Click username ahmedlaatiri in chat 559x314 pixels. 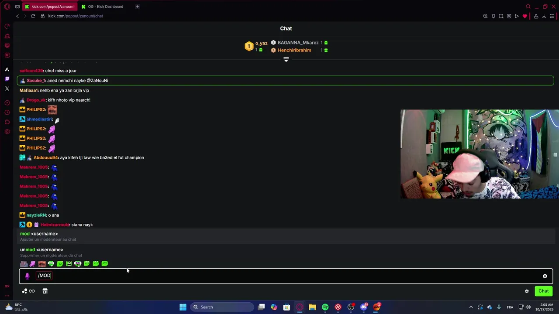coord(39,119)
